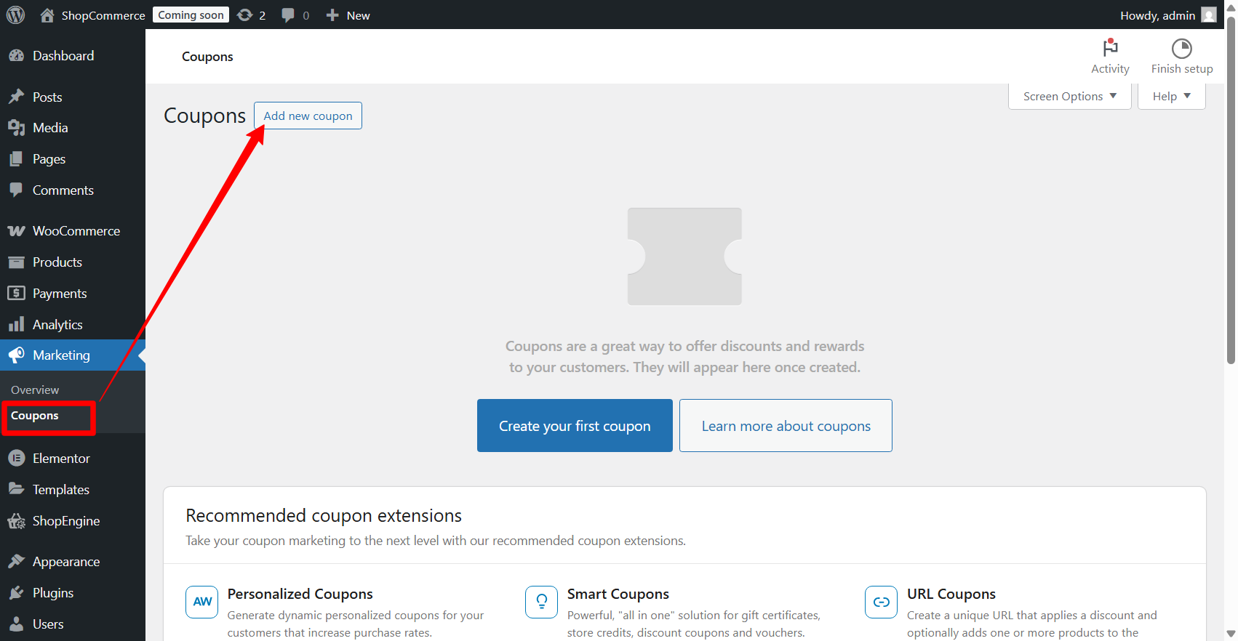Click the Pages icon in sidebar
This screenshot has height=641, width=1238.
[x=16, y=159]
